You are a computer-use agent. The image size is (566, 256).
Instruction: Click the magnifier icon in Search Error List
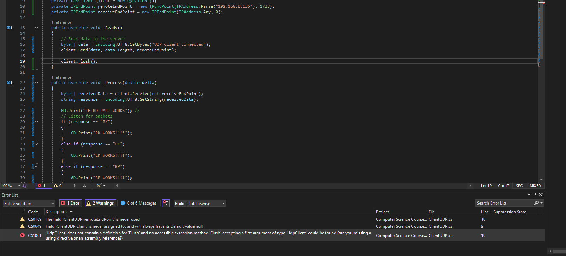[x=536, y=203]
